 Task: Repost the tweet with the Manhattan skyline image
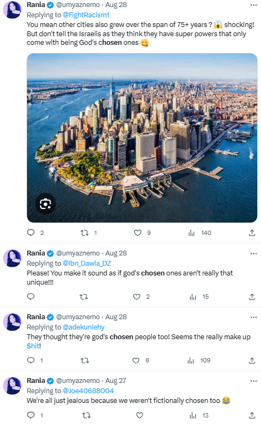click(x=85, y=233)
